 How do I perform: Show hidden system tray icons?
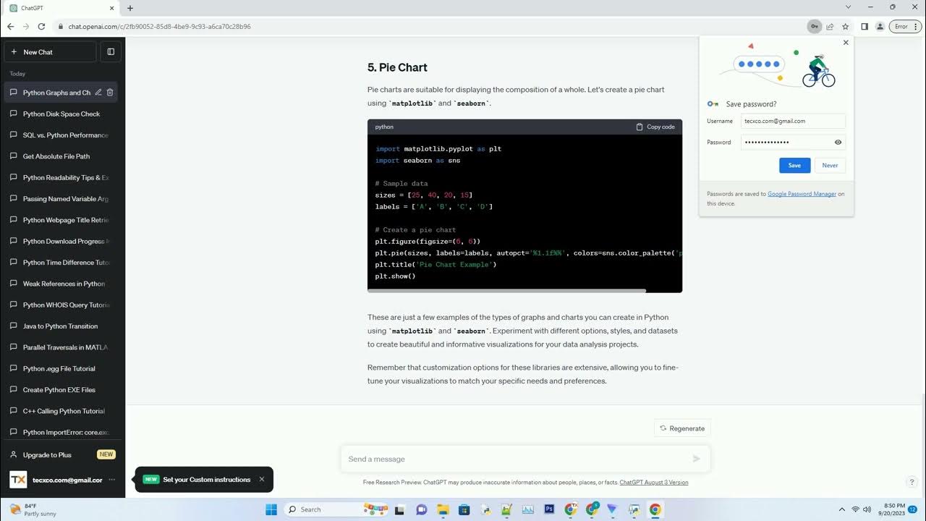click(841, 509)
